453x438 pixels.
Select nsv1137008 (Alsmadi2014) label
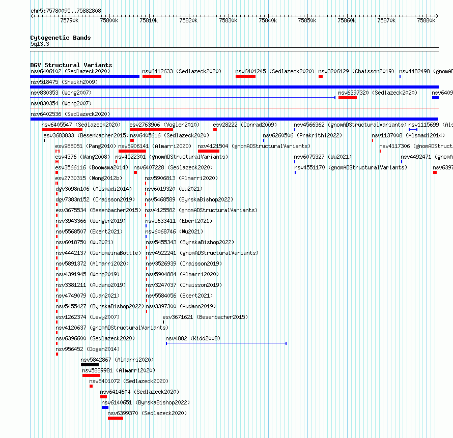408,135
